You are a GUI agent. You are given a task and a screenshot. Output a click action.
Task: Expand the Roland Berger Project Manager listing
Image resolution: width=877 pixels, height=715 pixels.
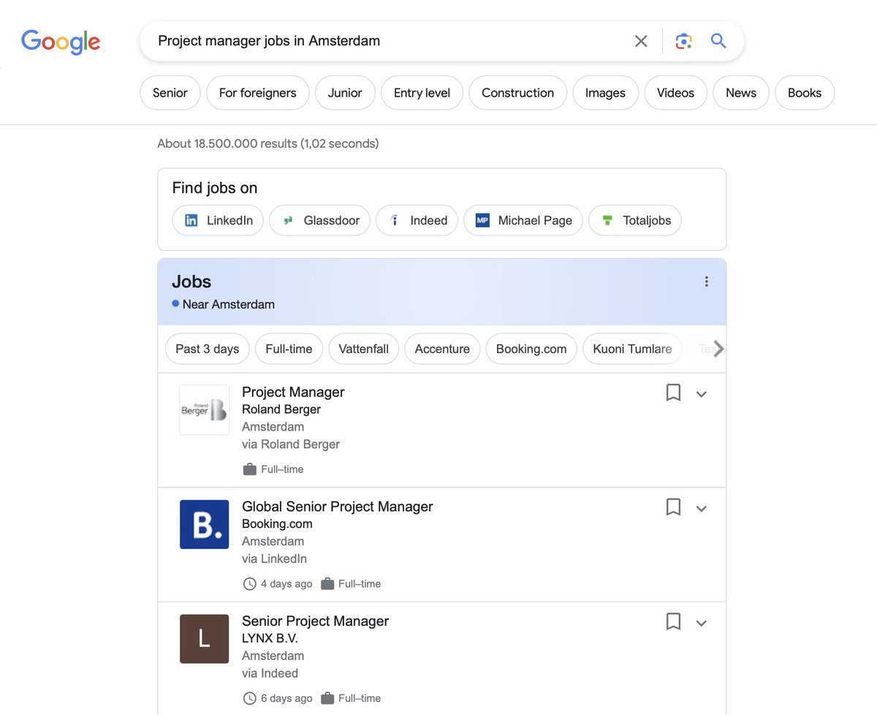point(701,394)
